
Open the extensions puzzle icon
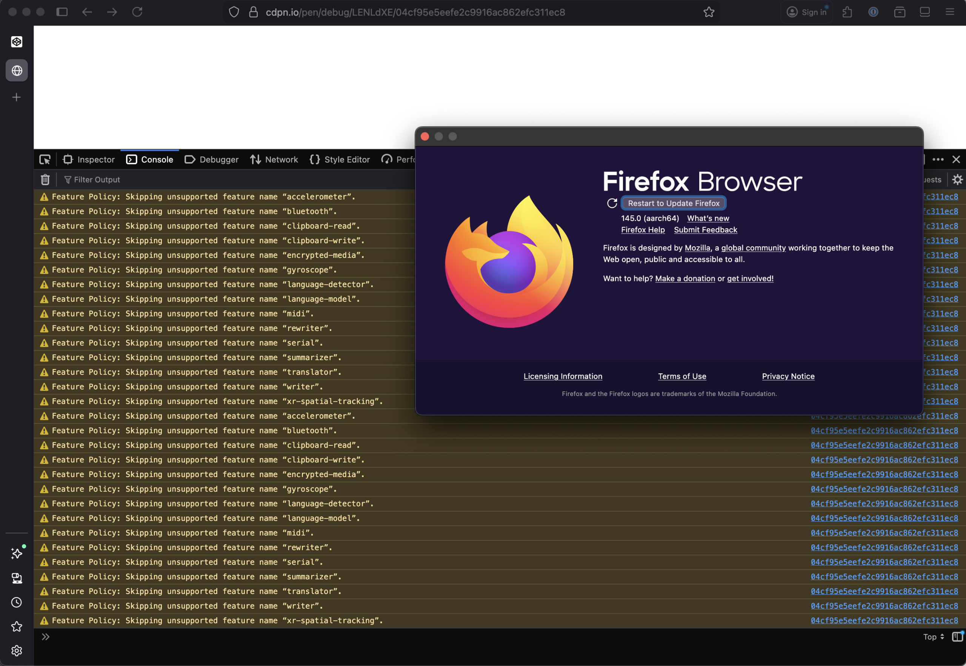(847, 12)
